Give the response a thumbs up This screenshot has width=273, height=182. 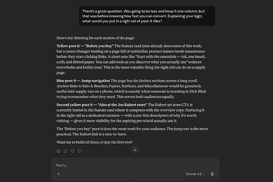[66, 151]
